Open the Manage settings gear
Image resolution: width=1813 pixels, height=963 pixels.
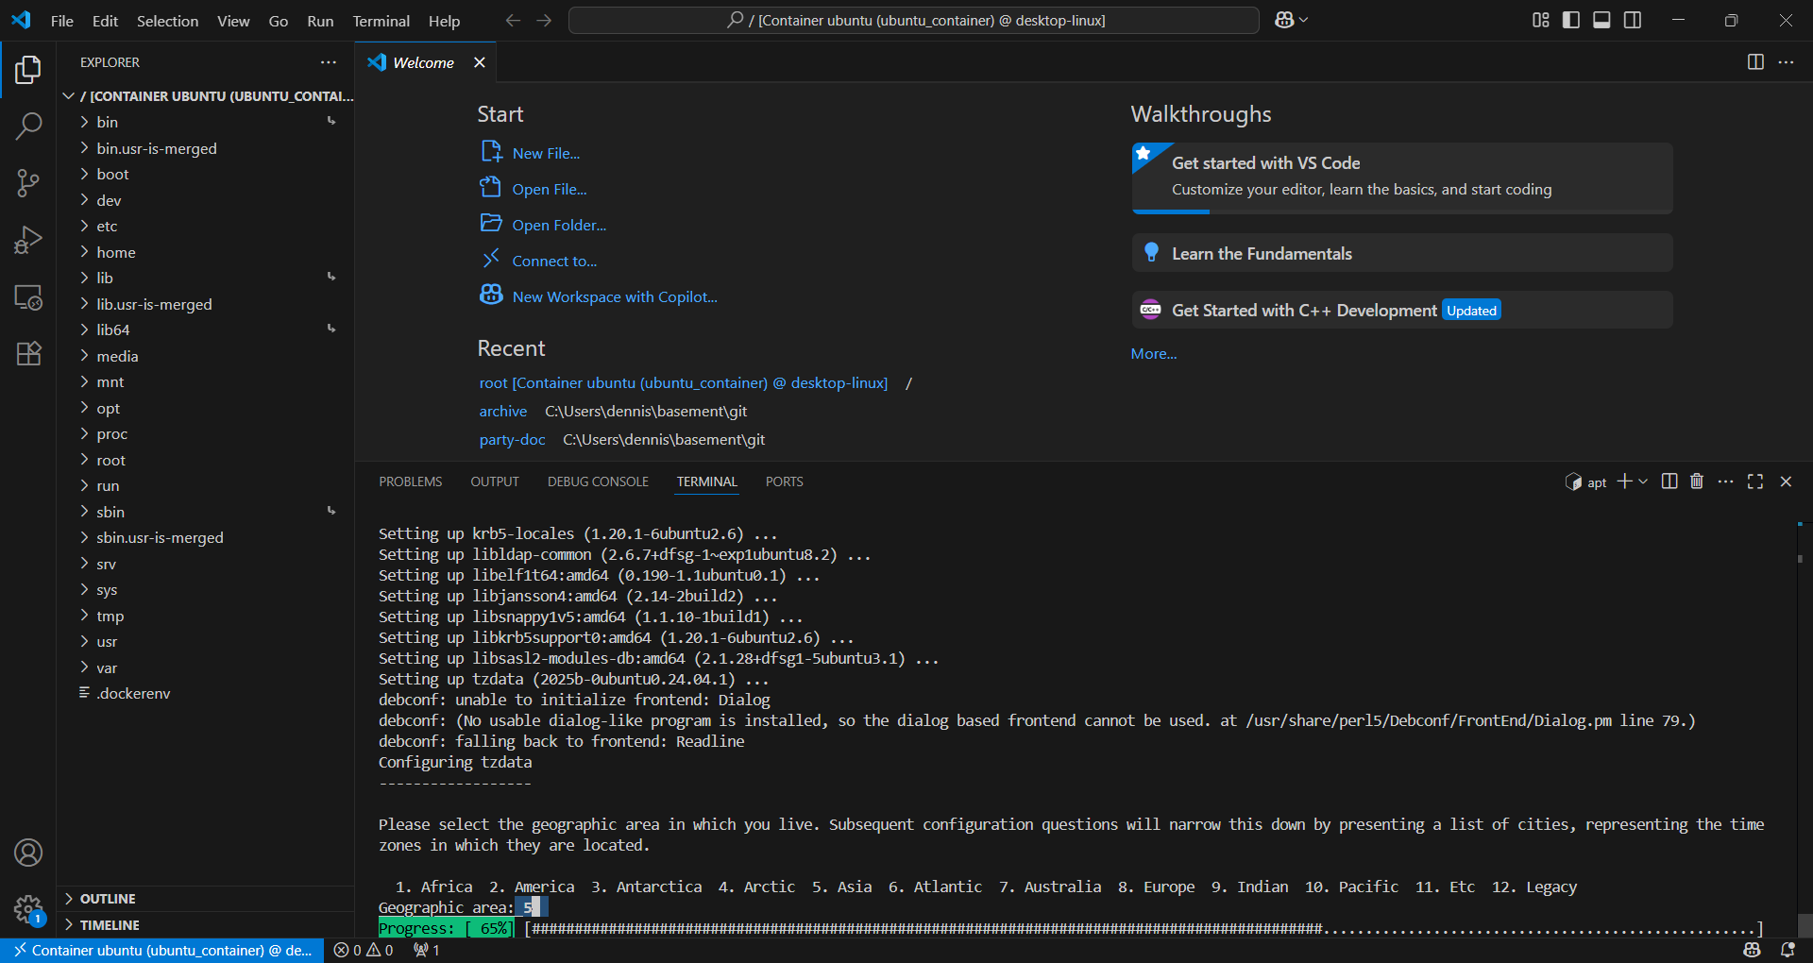click(28, 908)
